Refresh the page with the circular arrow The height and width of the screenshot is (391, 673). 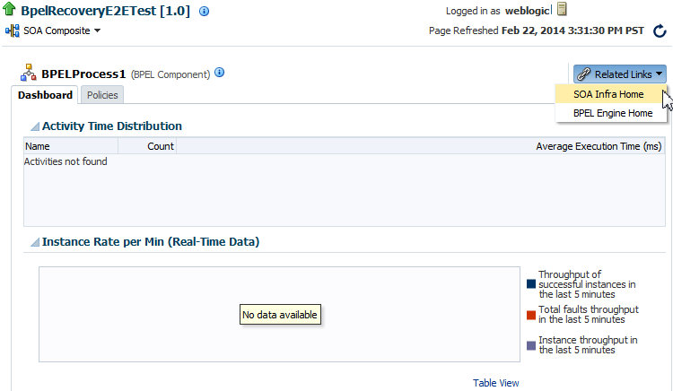tap(660, 30)
